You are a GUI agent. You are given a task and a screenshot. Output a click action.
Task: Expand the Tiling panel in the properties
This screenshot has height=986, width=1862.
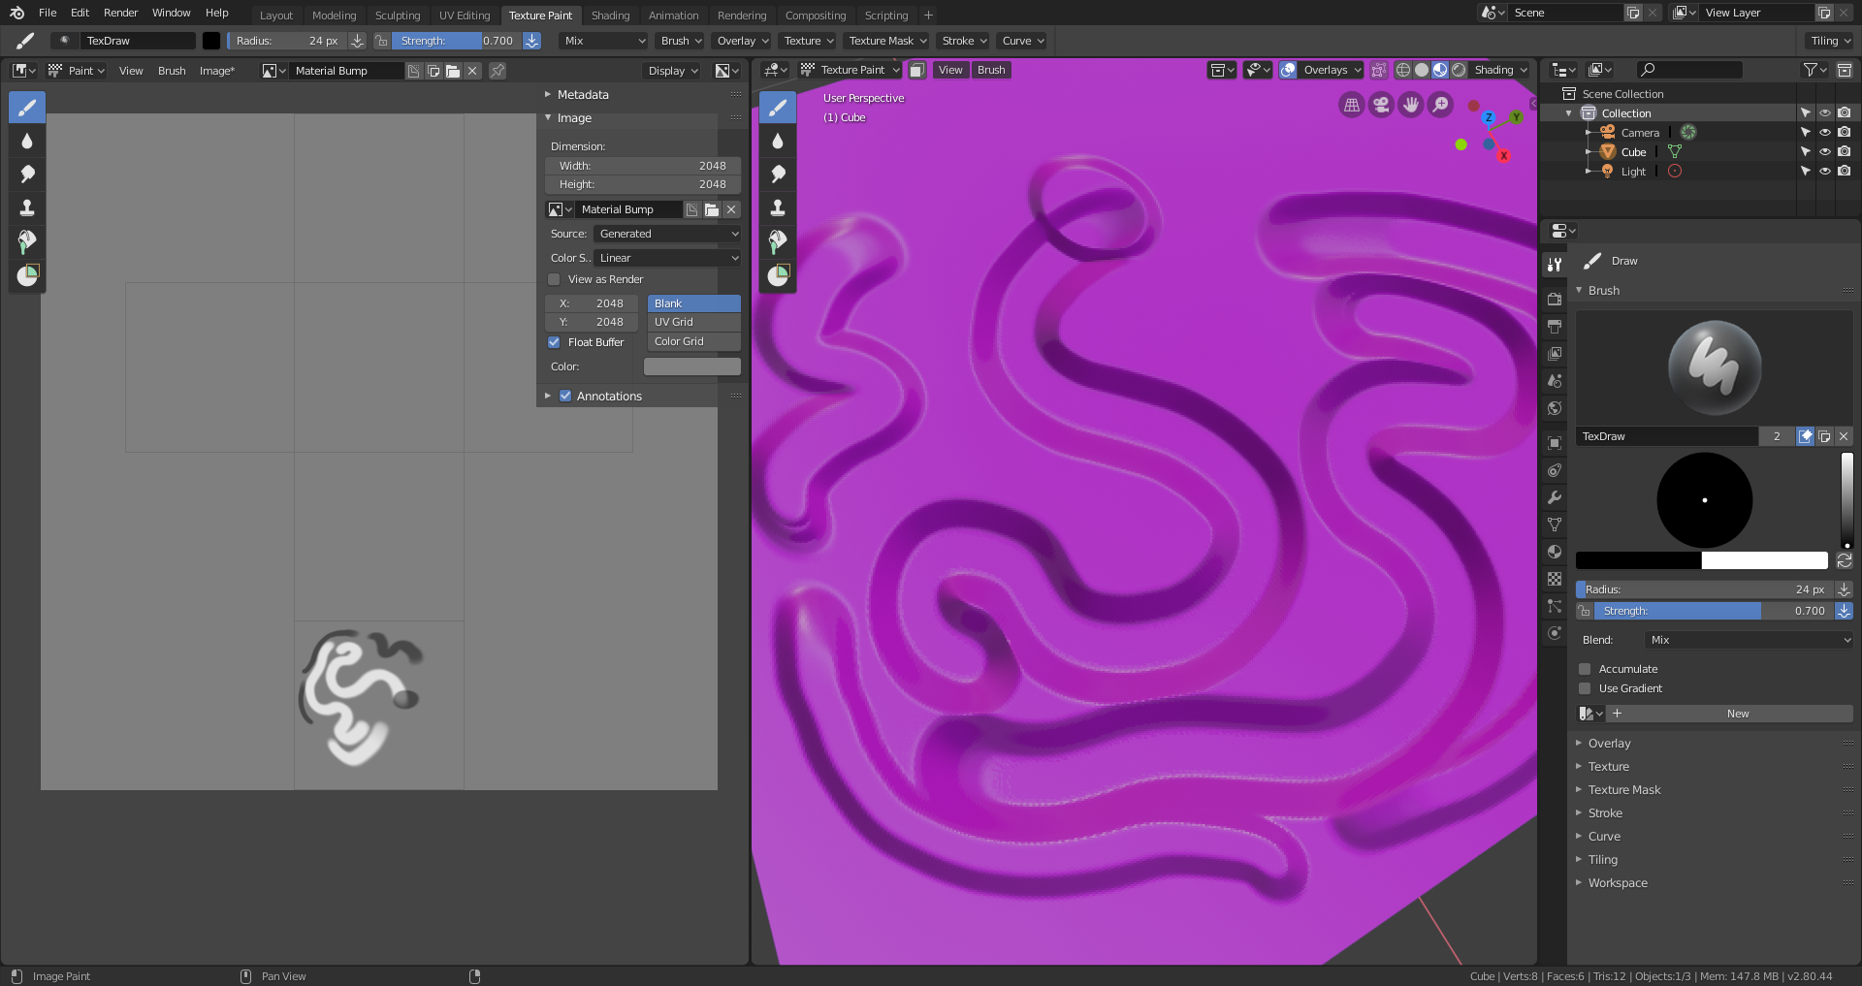[1602, 860]
